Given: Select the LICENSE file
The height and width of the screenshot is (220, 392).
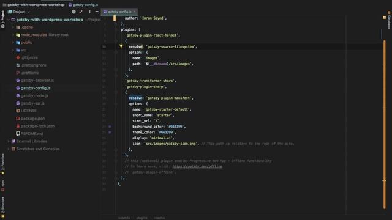Looking at the screenshot, I should click(x=29, y=111).
